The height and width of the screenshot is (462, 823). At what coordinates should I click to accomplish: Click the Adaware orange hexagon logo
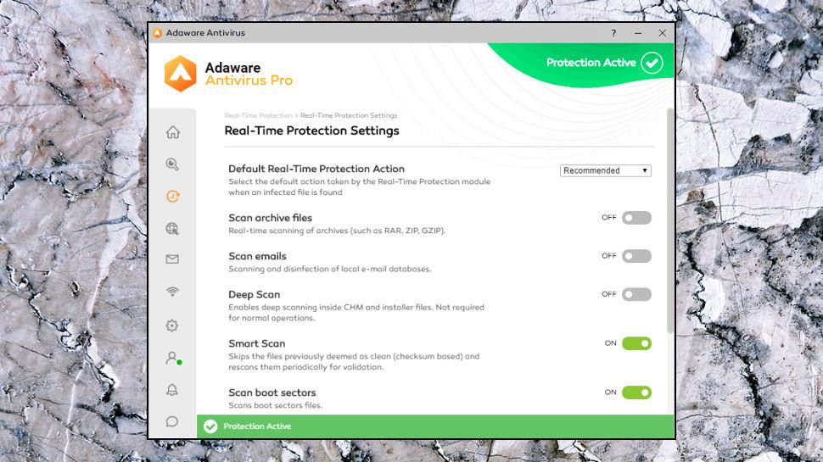180,74
